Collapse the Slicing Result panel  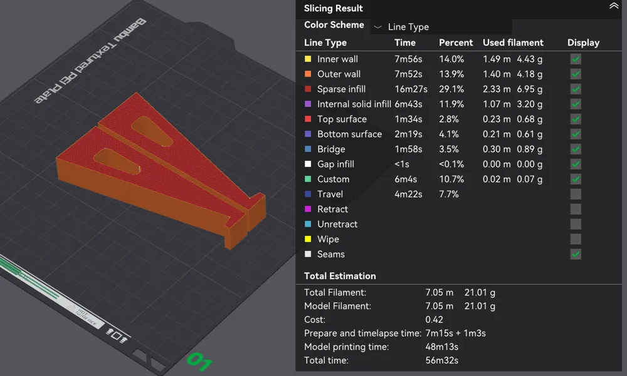pos(613,6)
